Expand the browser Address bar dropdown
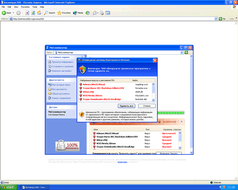The image size is (238, 190). (x=216, y=19)
